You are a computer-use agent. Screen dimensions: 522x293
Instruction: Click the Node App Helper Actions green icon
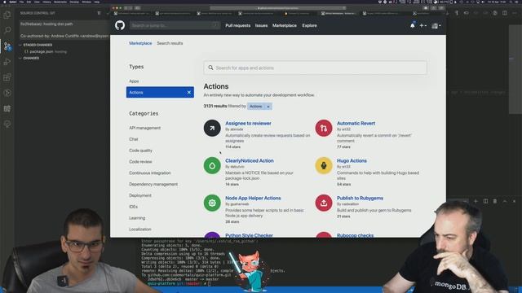coord(212,203)
